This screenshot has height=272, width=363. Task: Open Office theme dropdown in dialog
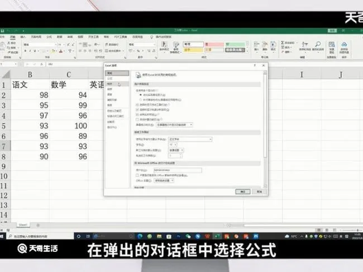click(x=164, y=181)
